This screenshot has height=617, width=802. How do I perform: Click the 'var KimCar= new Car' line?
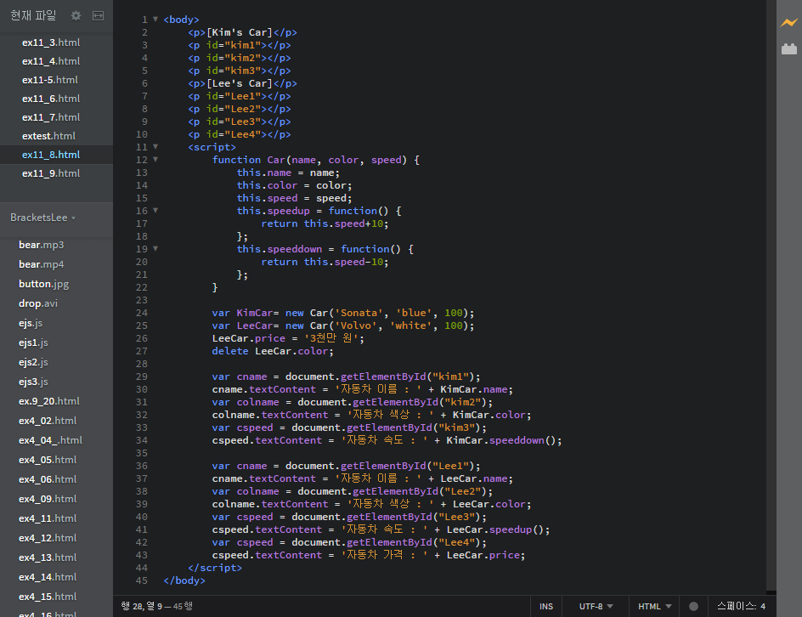click(343, 313)
